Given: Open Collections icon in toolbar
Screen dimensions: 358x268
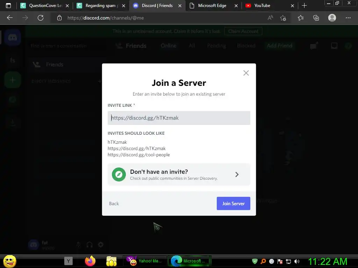Looking at the screenshot, I should pos(316,18).
